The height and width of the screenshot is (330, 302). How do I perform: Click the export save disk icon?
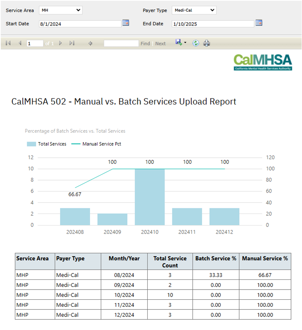point(178,42)
